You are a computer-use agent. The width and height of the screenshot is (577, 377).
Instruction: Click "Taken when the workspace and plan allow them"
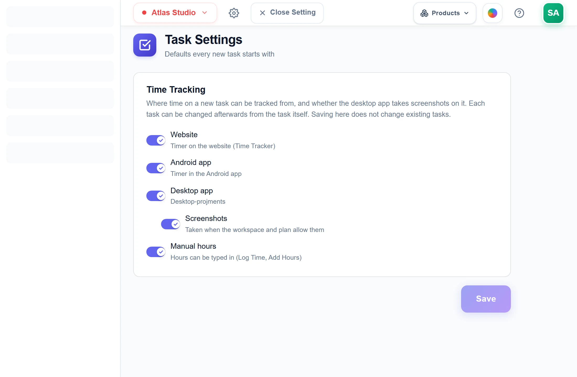coord(254,230)
